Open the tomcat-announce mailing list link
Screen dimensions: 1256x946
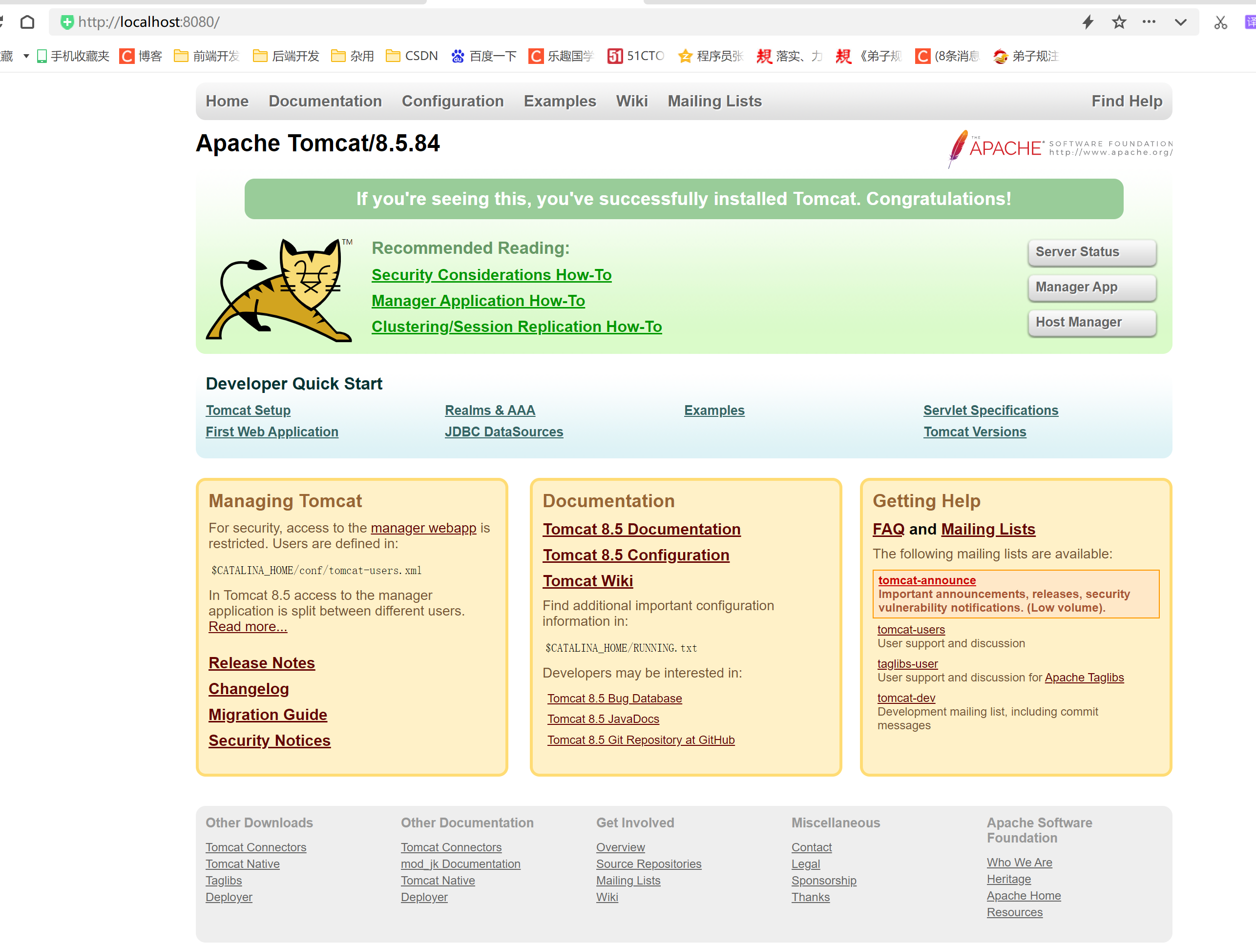[927, 580]
